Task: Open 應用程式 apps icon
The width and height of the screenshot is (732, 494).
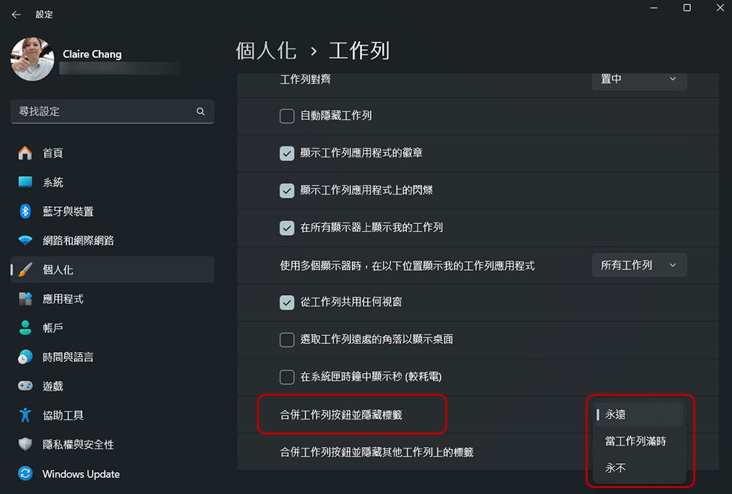Action: pos(25,299)
